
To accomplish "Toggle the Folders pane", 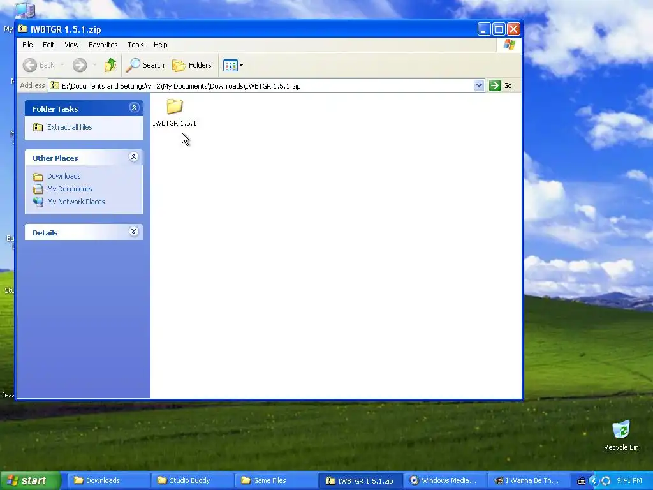I will point(192,65).
